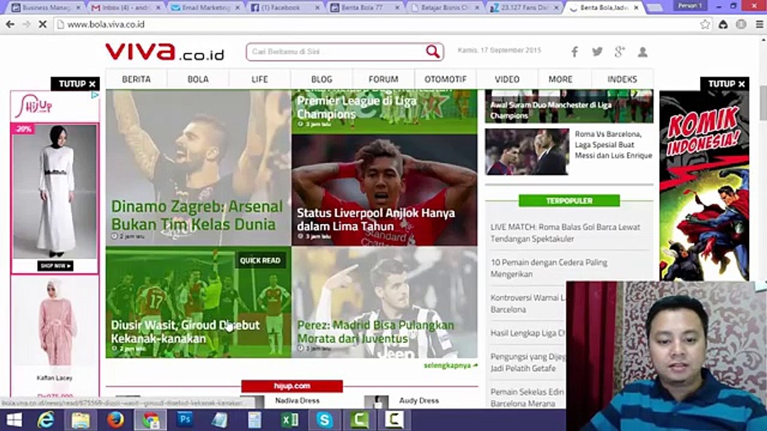767x431 pixels.
Task: Click the browser vertical scrollbar
Action: pos(763,103)
